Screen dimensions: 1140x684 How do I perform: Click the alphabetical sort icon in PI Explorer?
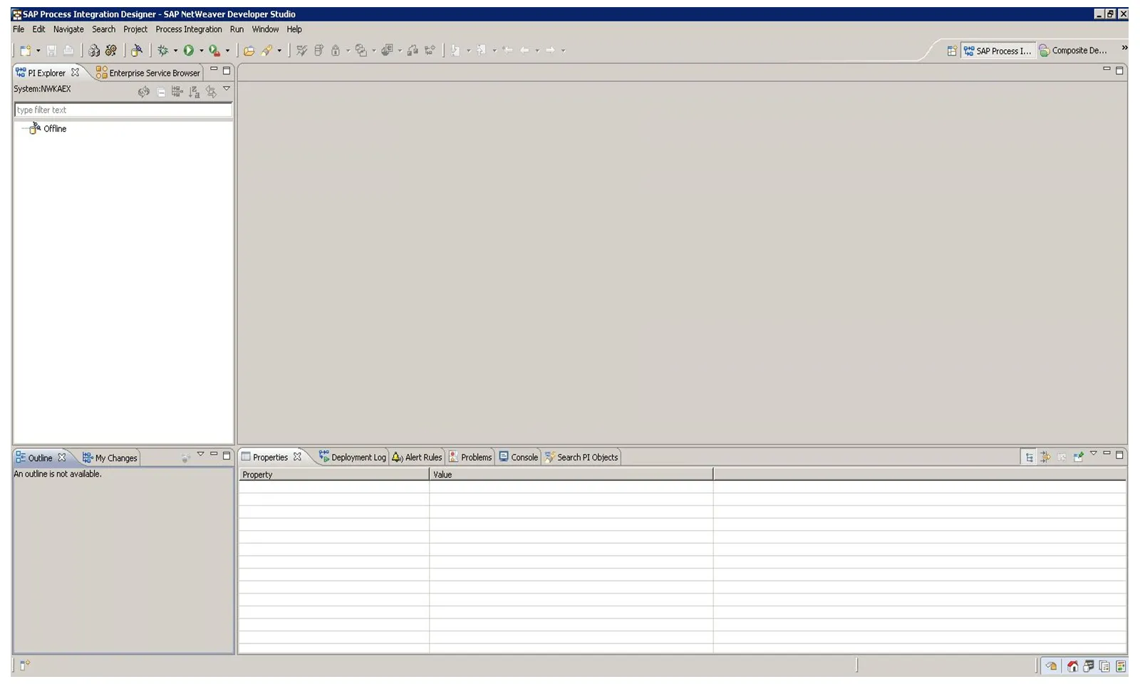pos(194,92)
